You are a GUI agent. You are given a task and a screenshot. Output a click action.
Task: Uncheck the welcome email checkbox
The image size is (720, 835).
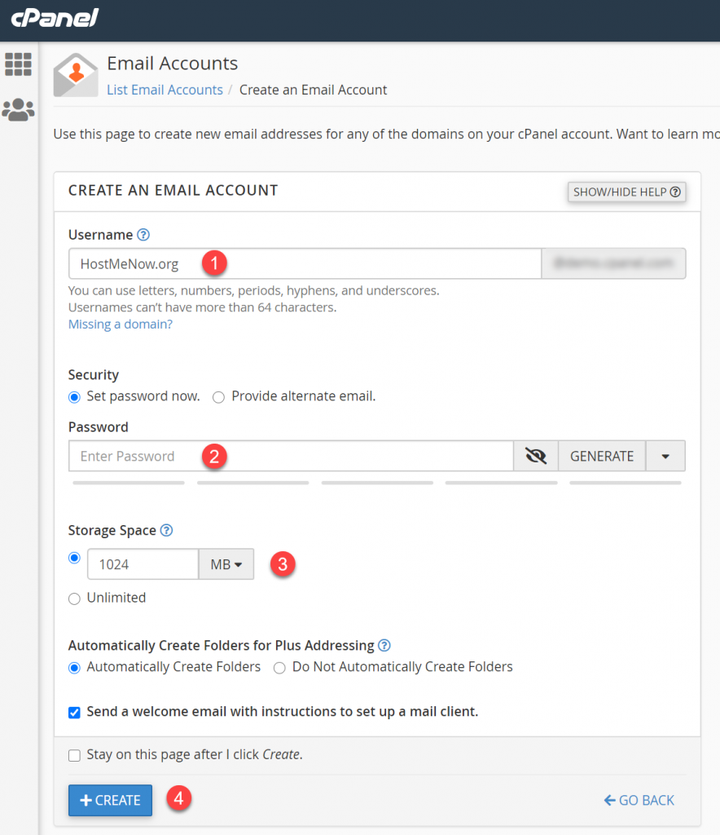74,712
